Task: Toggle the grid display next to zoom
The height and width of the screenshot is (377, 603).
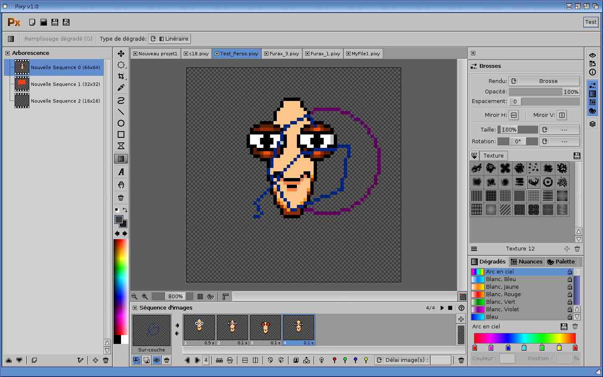Action: (x=200, y=297)
